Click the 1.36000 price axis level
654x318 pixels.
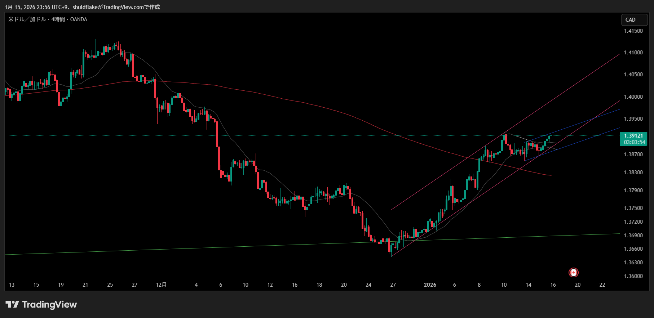633,276
